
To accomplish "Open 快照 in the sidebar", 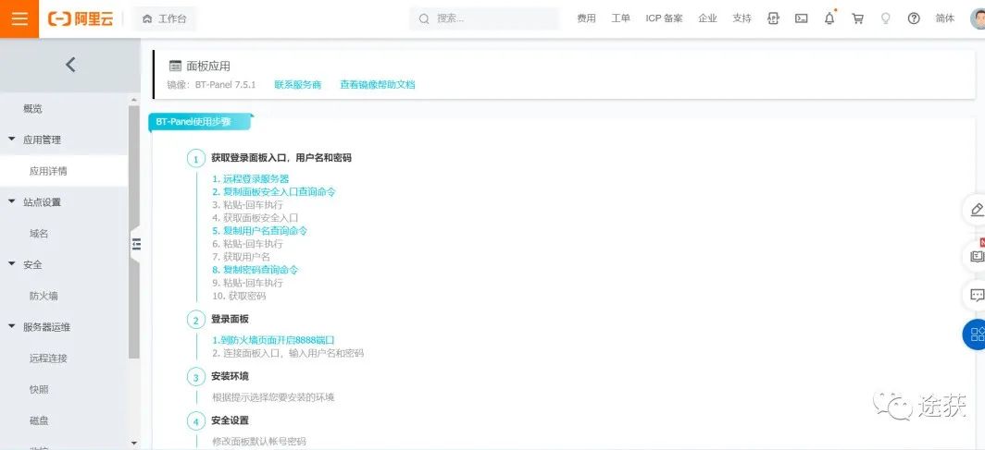I will coord(39,390).
